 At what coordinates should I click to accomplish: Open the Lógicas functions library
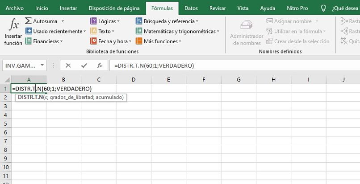[x=105, y=21]
